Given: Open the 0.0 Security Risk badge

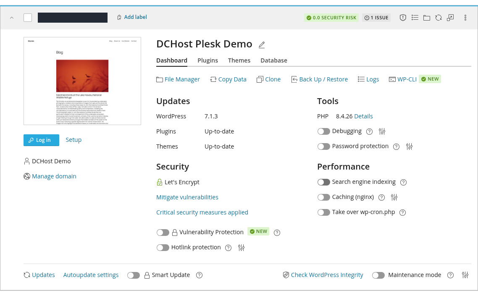Looking at the screenshot, I should [331, 18].
